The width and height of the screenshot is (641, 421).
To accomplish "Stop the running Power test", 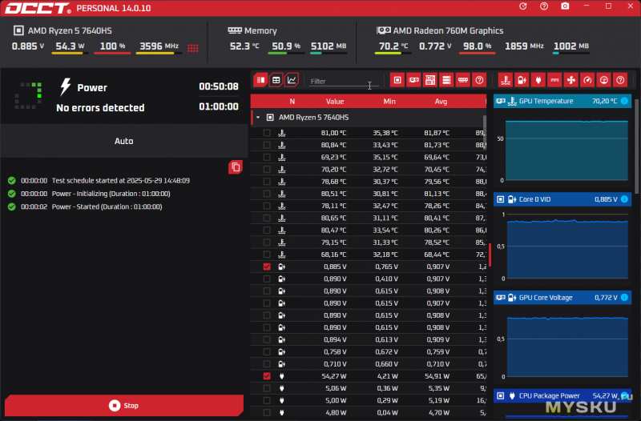I will tap(124, 406).
